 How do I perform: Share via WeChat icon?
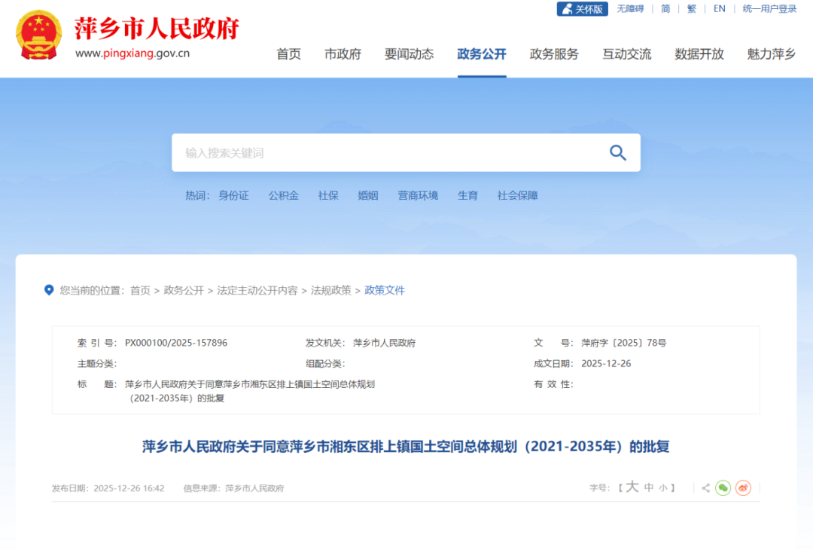(723, 487)
